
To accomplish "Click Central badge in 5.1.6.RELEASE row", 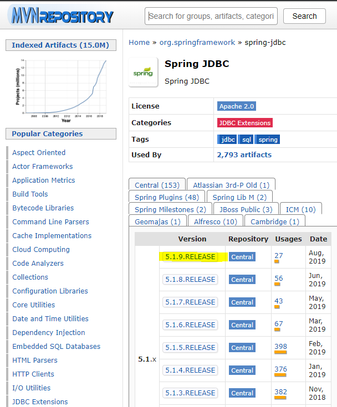I will (242, 325).
